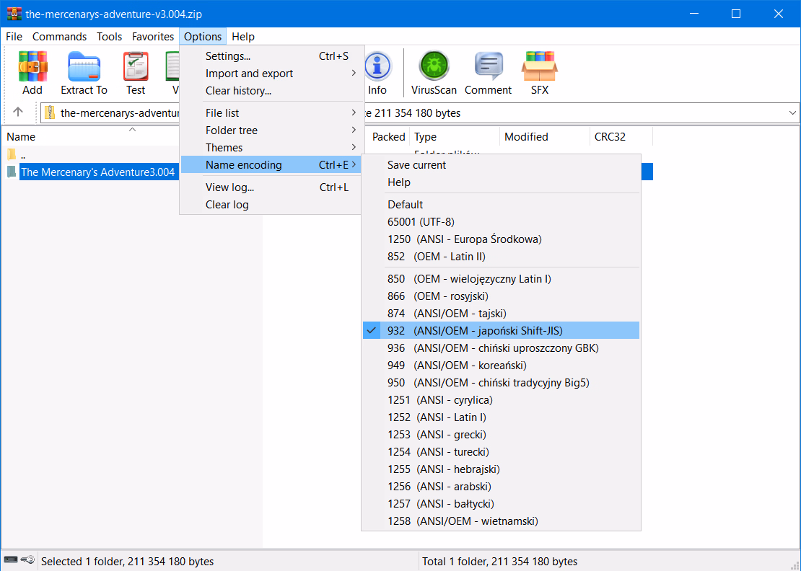The image size is (801, 571).
Task: Choose Clear history... menu entry
Action: (x=272, y=91)
